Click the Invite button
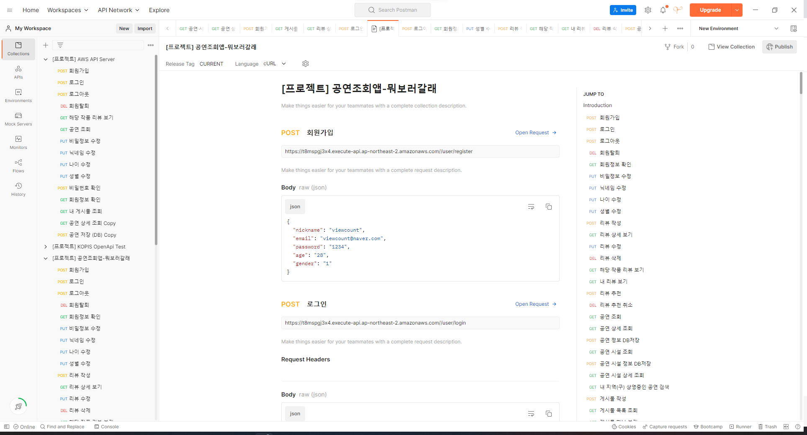 click(623, 10)
